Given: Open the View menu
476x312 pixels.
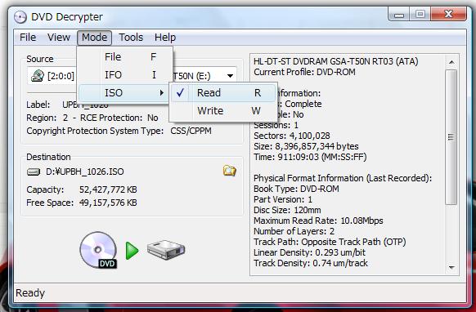Looking at the screenshot, I should click(x=59, y=38).
